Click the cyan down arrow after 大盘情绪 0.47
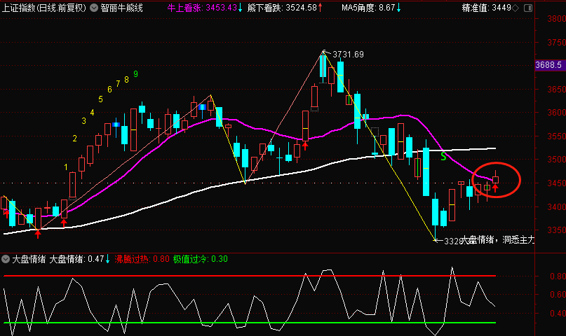This screenshot has height=336, width=566. (x=107, y=259)
